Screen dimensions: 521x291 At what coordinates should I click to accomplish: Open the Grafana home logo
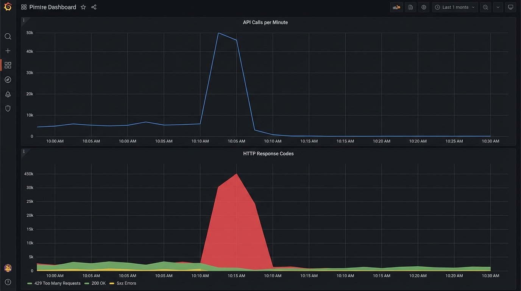pyautogui.click(x=8, y=7)
